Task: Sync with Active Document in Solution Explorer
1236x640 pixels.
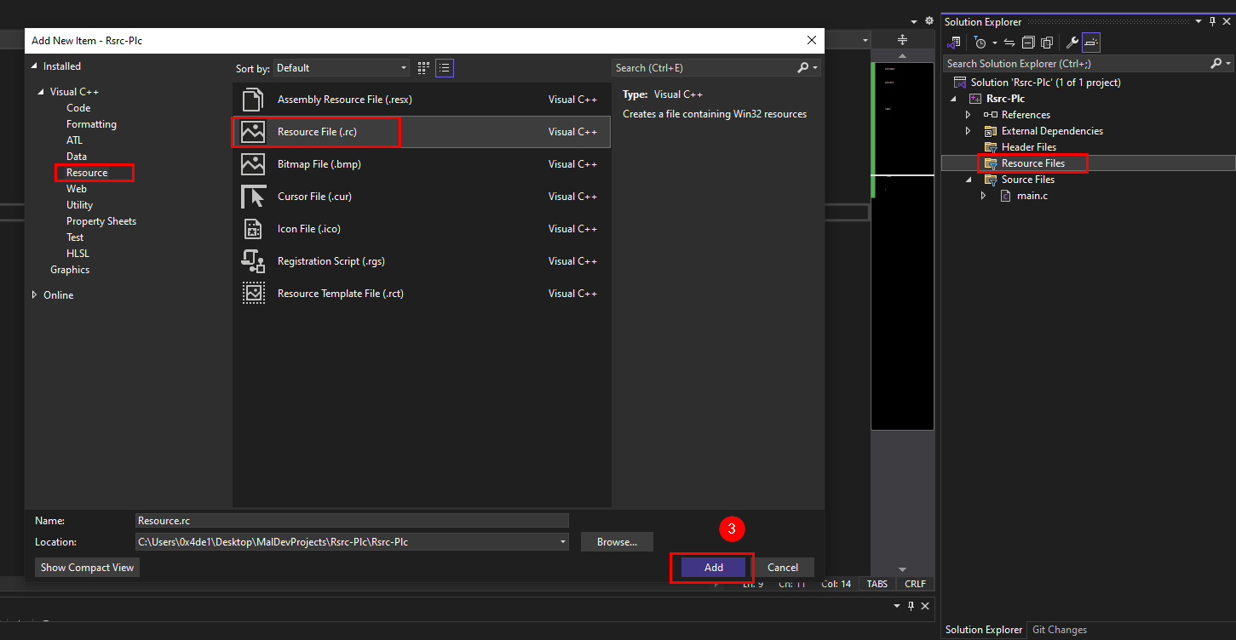Action: pyautogui.click(x=1009, y=43)
